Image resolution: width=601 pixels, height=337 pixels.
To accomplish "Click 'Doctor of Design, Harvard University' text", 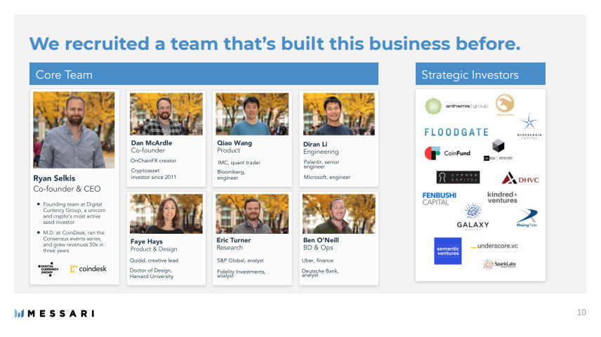I will 152,273.
